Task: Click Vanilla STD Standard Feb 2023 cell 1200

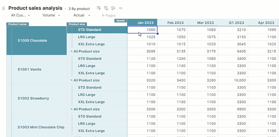Action: pyautogui.click(x=173, y=59)
